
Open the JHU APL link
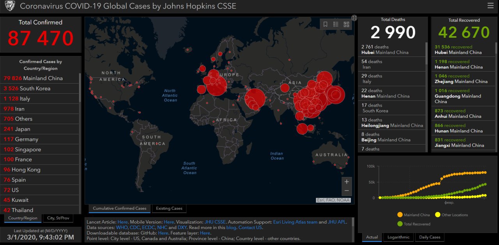pyautogui.click(x=337, y=222)
